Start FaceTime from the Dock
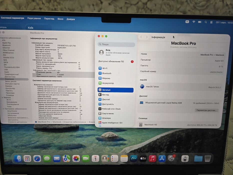The image size is (233, 175). (86, 158)
